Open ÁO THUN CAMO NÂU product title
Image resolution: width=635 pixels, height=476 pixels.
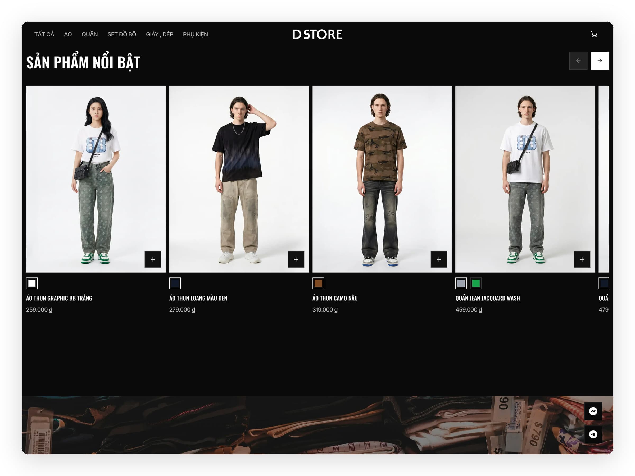tap(335, 298)
